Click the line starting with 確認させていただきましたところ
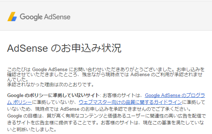 coord(105,74)
